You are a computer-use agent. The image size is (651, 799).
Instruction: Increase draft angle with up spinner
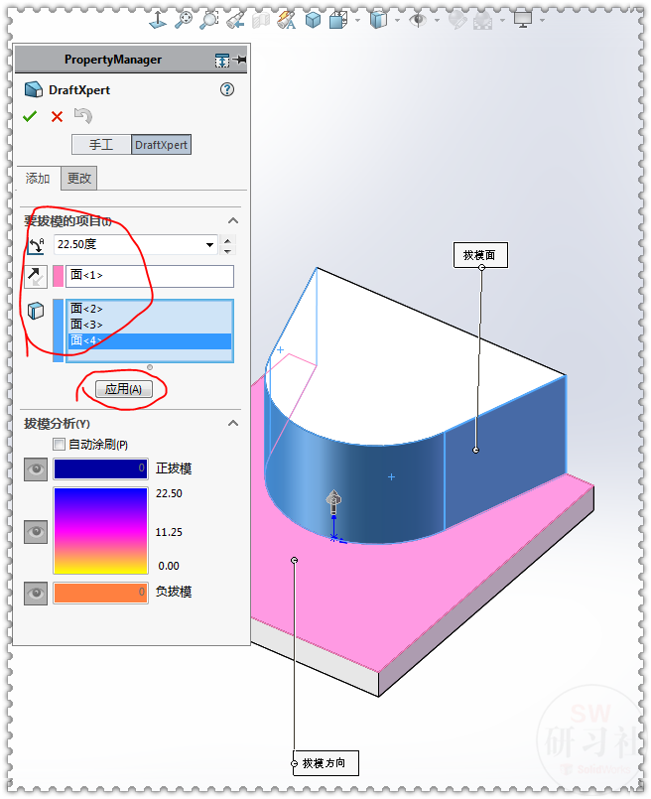pos(227,240)
